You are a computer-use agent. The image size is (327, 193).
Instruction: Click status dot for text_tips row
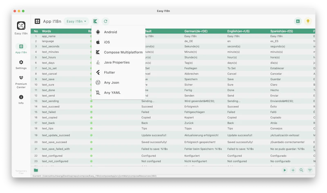click(x=91, y=129)
